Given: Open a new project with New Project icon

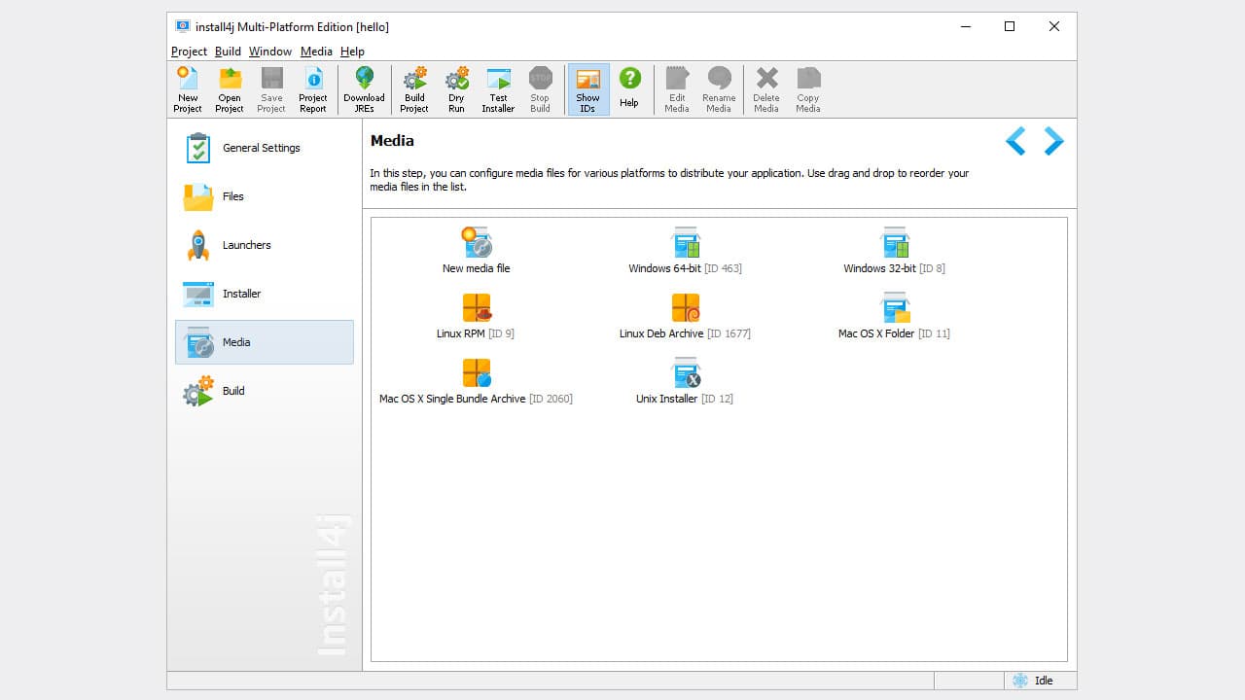Looking at the screenshot, I should 187,88.
